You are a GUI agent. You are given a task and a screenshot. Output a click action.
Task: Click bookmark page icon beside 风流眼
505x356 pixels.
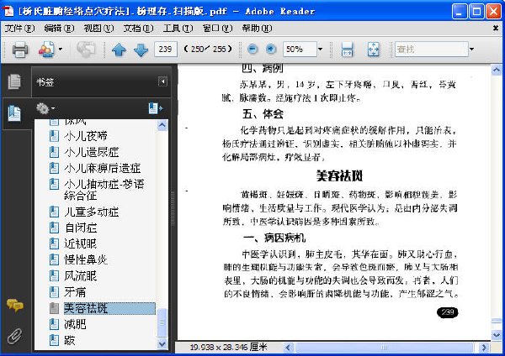pyautogui.click(x=54, y=275)
